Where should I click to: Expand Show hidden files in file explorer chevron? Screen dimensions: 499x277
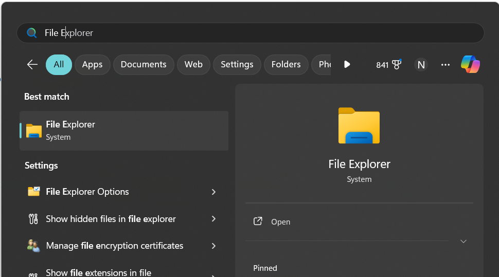(213, 219)
